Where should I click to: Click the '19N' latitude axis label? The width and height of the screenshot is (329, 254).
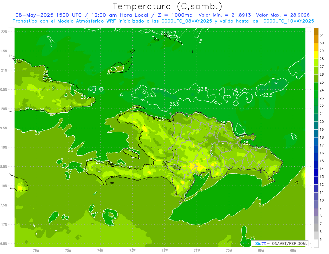pyautogui.click(x=4, y=147)
